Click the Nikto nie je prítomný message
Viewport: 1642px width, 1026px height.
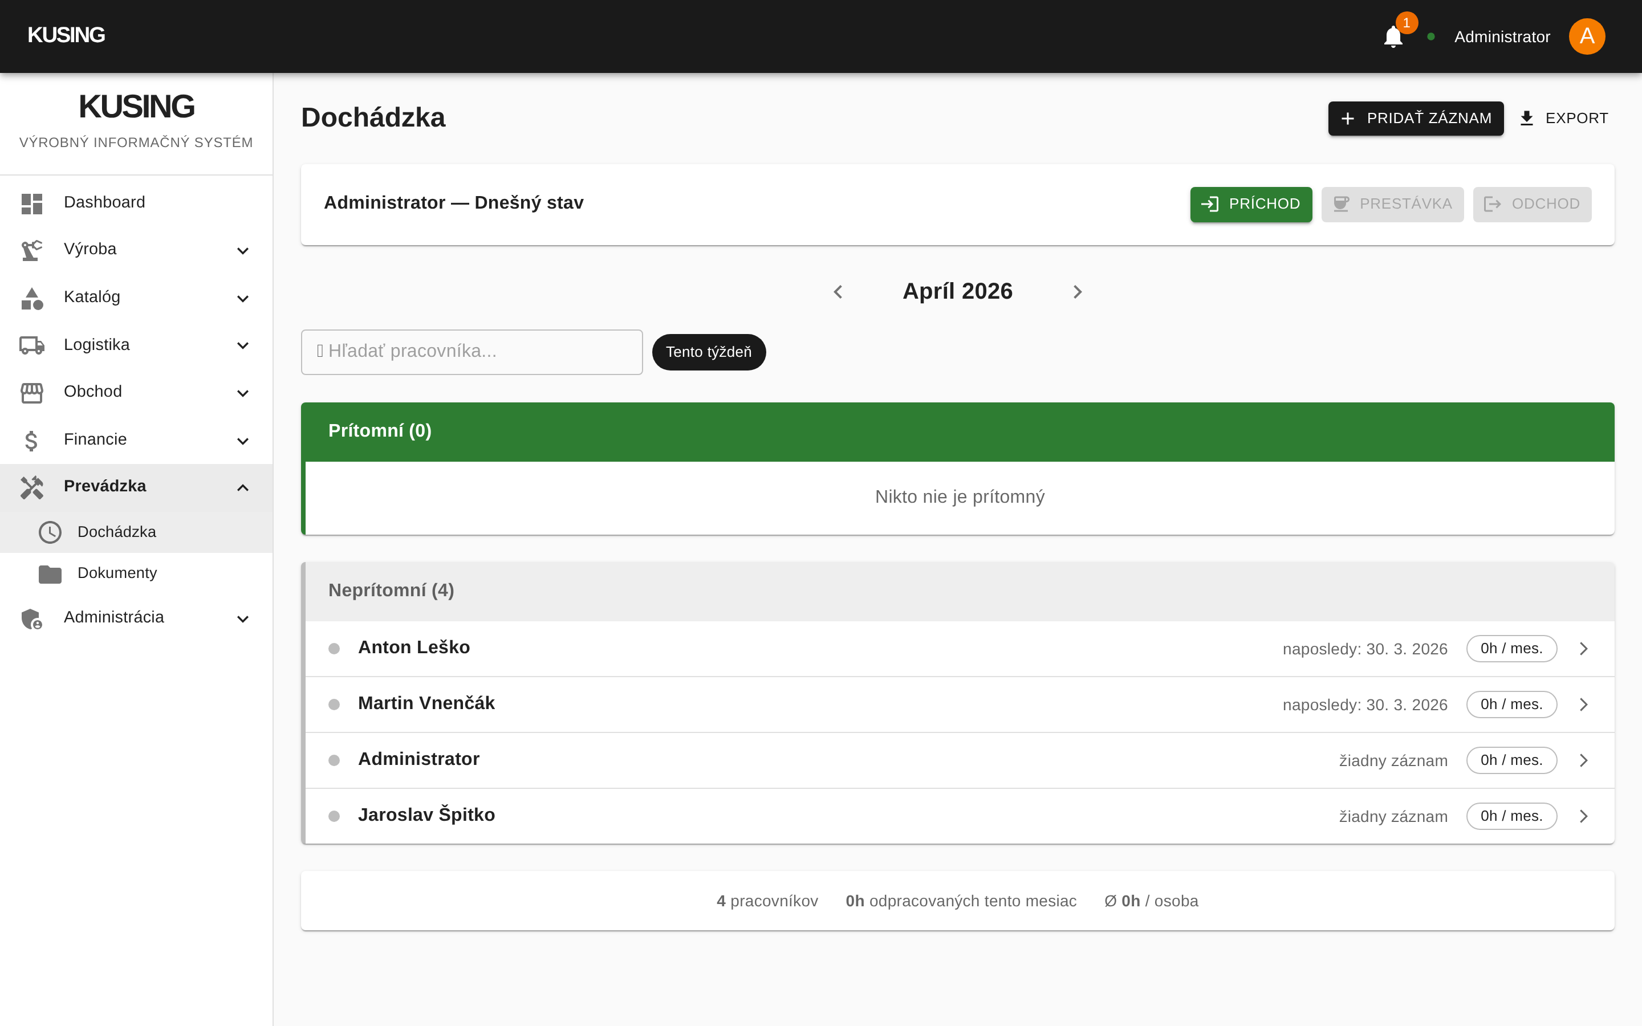click(960, 496)
